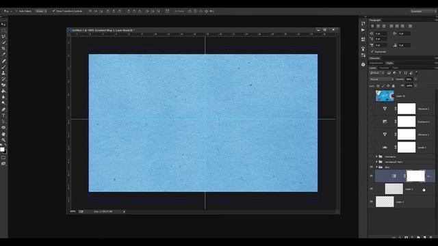Open the Normal blend mode dropdown
The height and width of the screenshot is (246, 438).
point(382,79)
